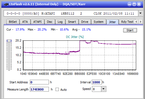This screenshot has height=99, width=145.
Task: Open the Speed dropdown arrow
Action: point(104,89)
